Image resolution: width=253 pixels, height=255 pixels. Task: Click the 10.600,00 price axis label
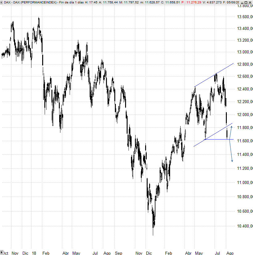(x=245, y=211)
